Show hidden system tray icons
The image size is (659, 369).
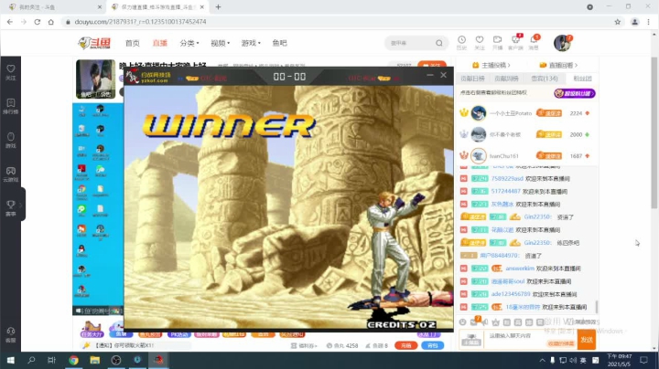542,360
